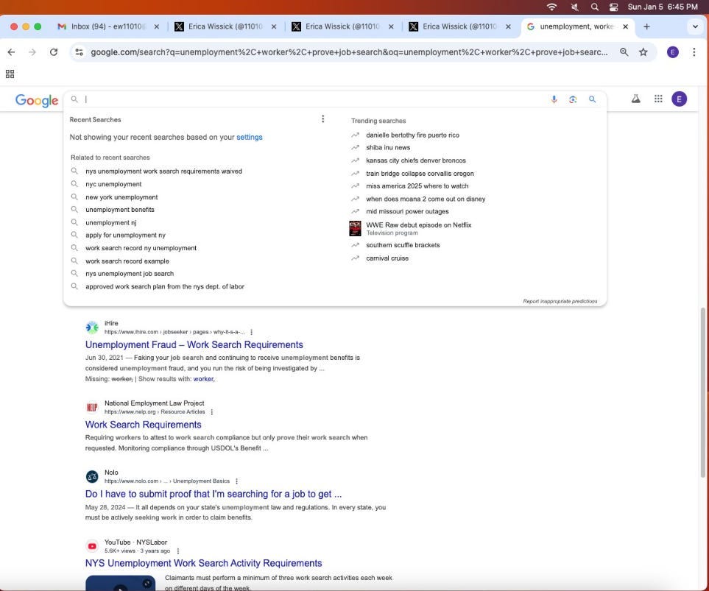Viewport: 709px width, 591px height.
Task: Click the page vertical scrollbar
Action: [702, 392]
